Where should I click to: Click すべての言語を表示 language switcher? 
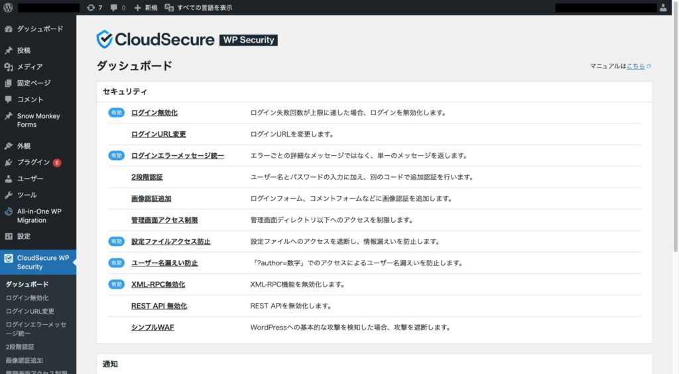click(x=200, y=7)
